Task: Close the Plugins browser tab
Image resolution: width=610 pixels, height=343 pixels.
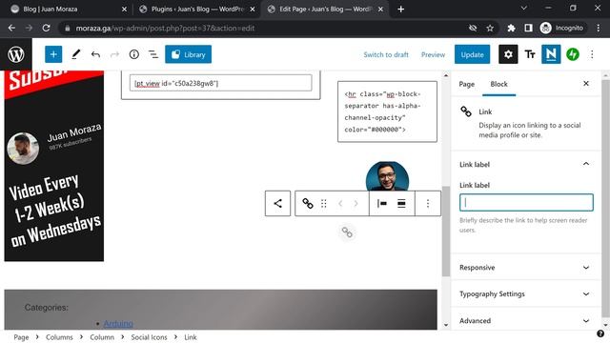Action: pyautogui.click(x=252, y=9)
